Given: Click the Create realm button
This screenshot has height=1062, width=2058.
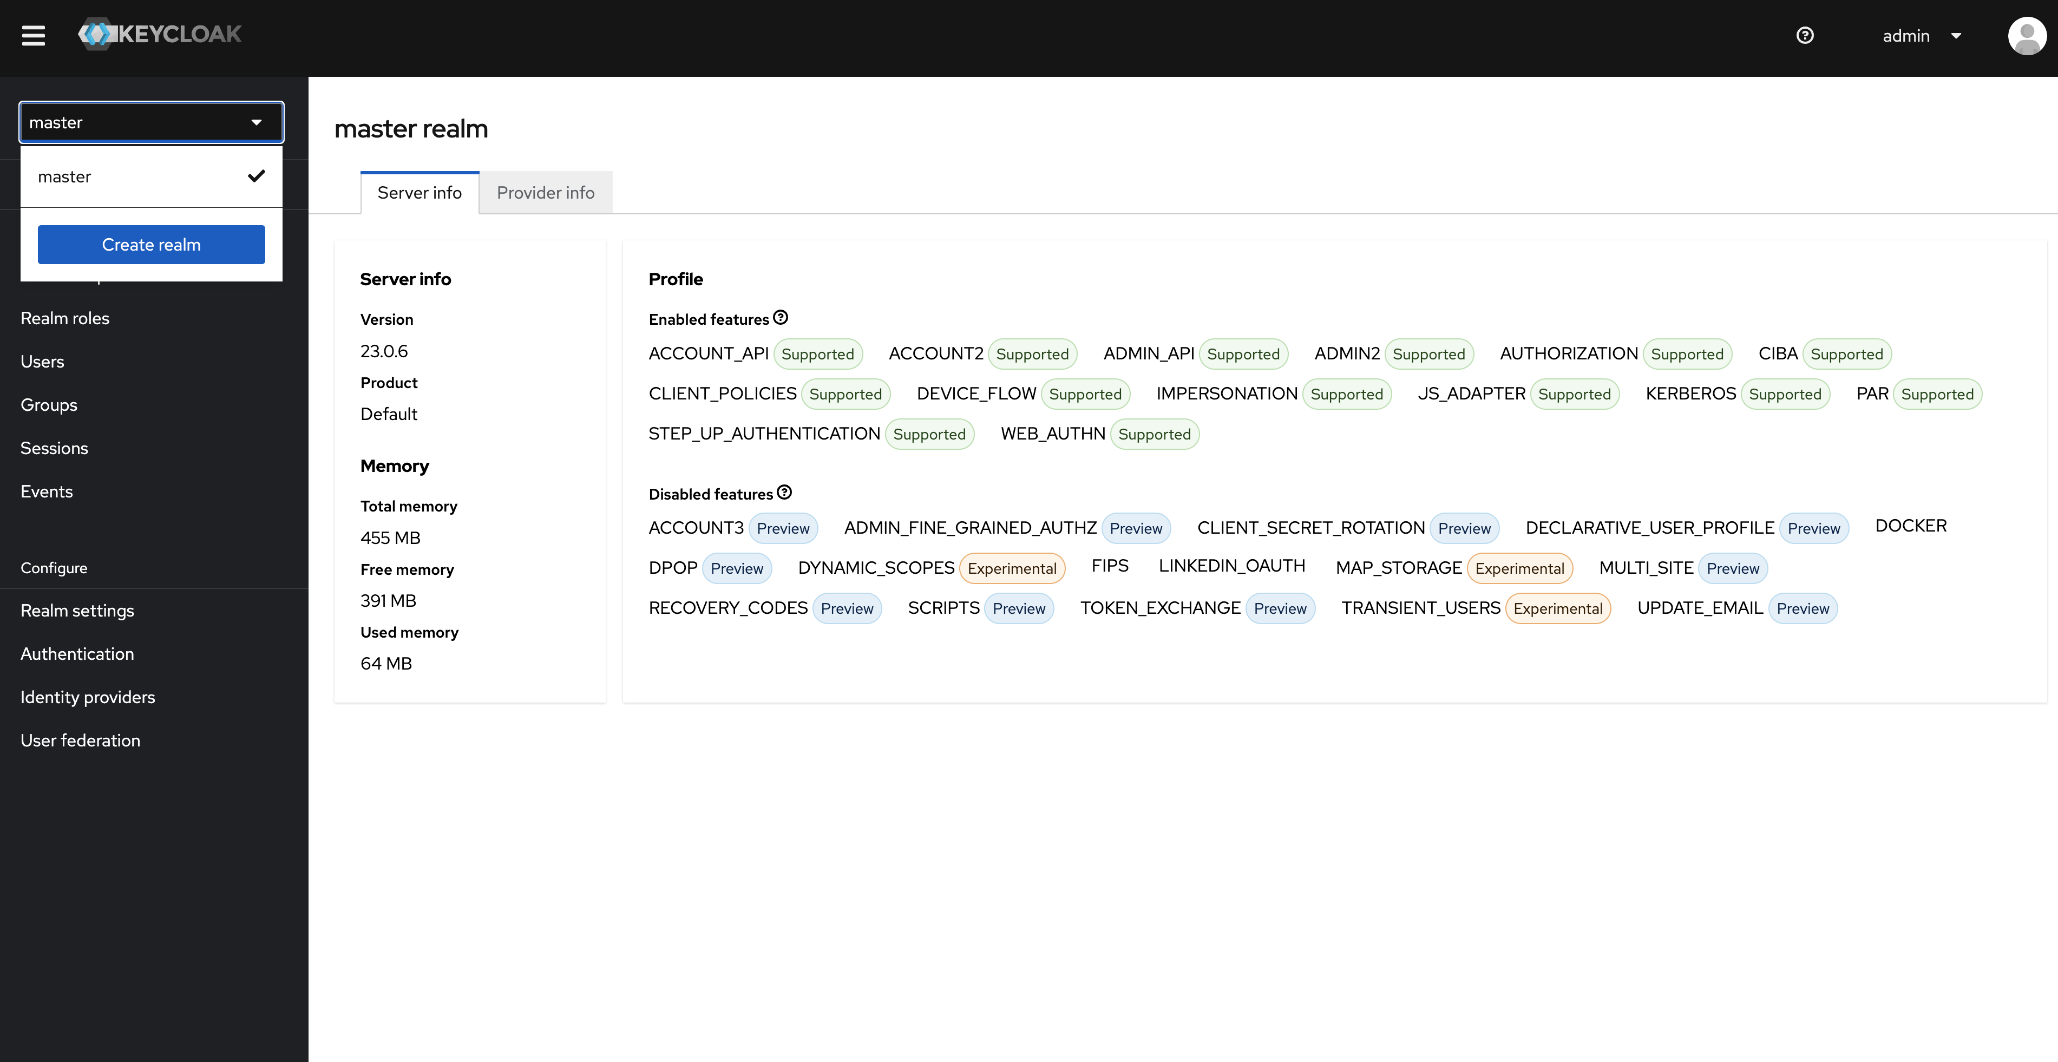Looking at the screenshot, I should pyautogui.click(x=151, y=245).
